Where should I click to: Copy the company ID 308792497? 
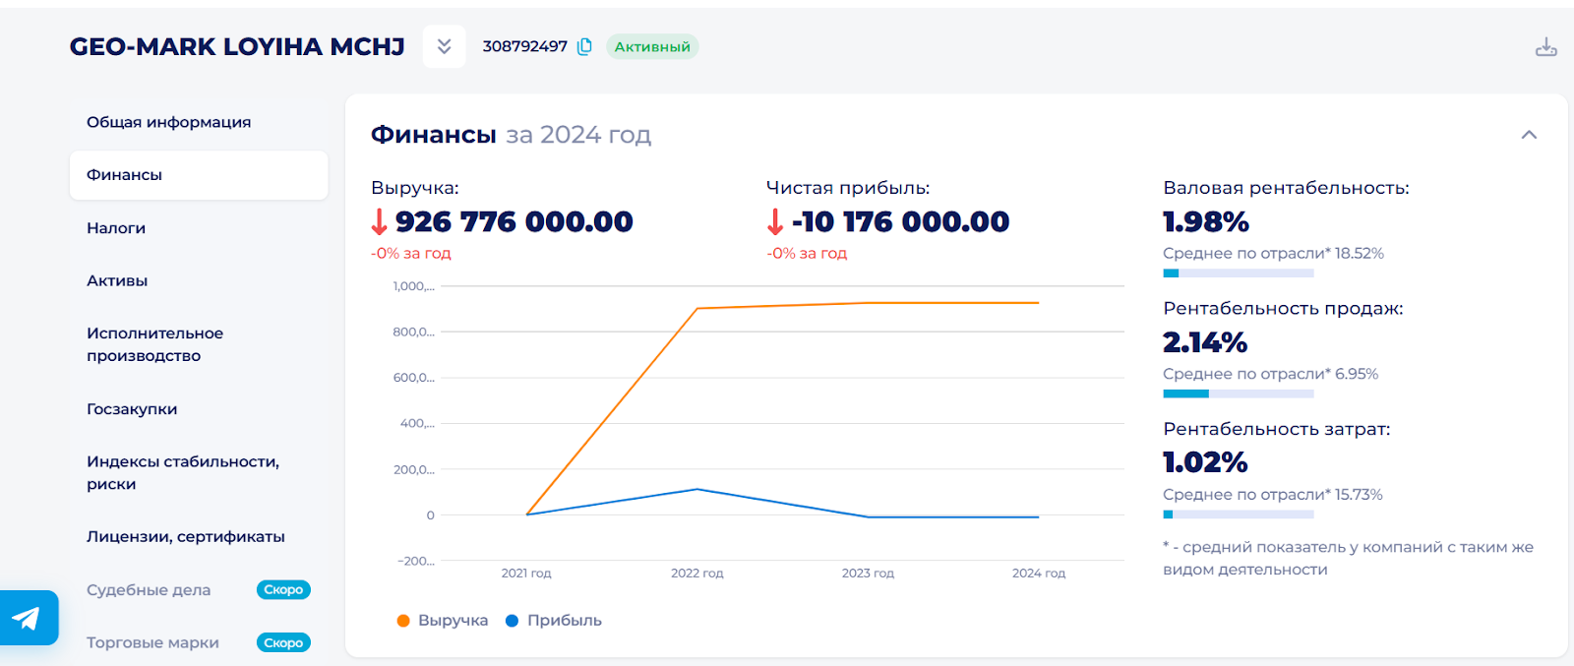(x=584, y=46)
